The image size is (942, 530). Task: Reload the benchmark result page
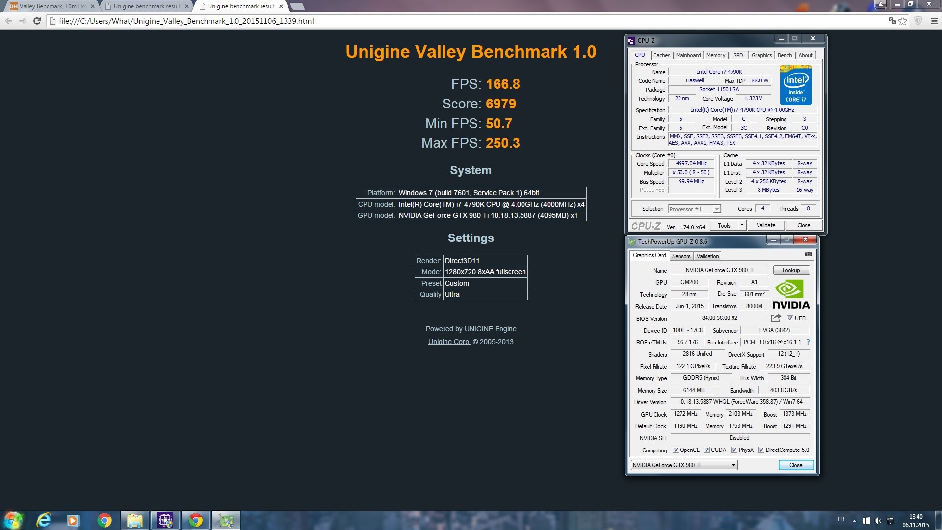point(37,21)
